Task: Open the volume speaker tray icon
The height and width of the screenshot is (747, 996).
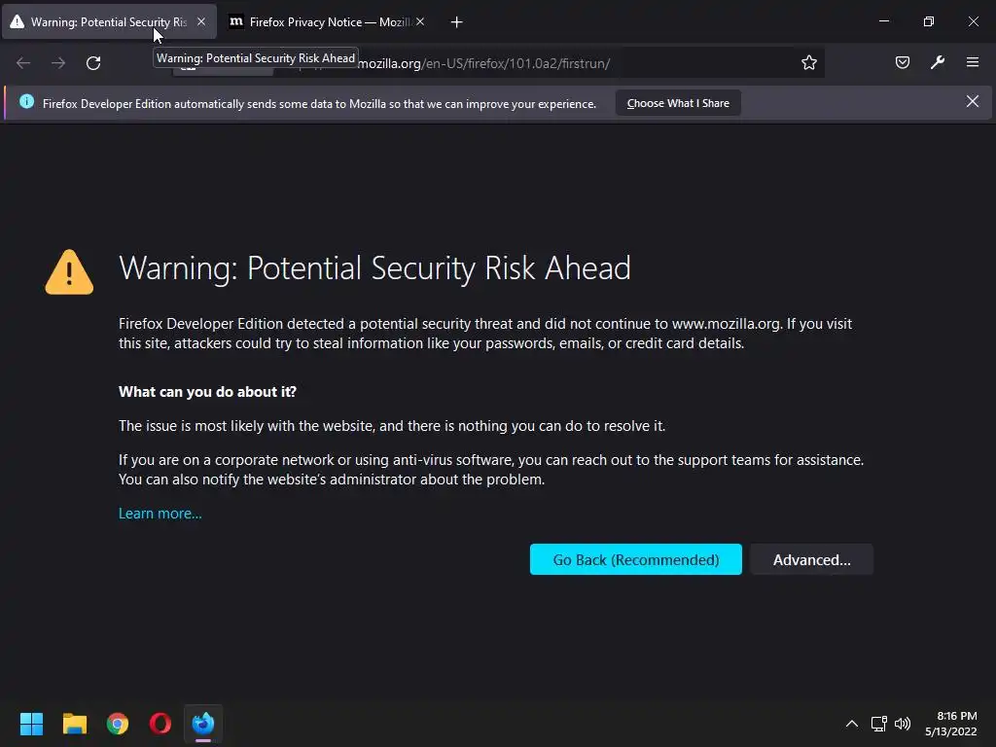Action: click(902, 724)
